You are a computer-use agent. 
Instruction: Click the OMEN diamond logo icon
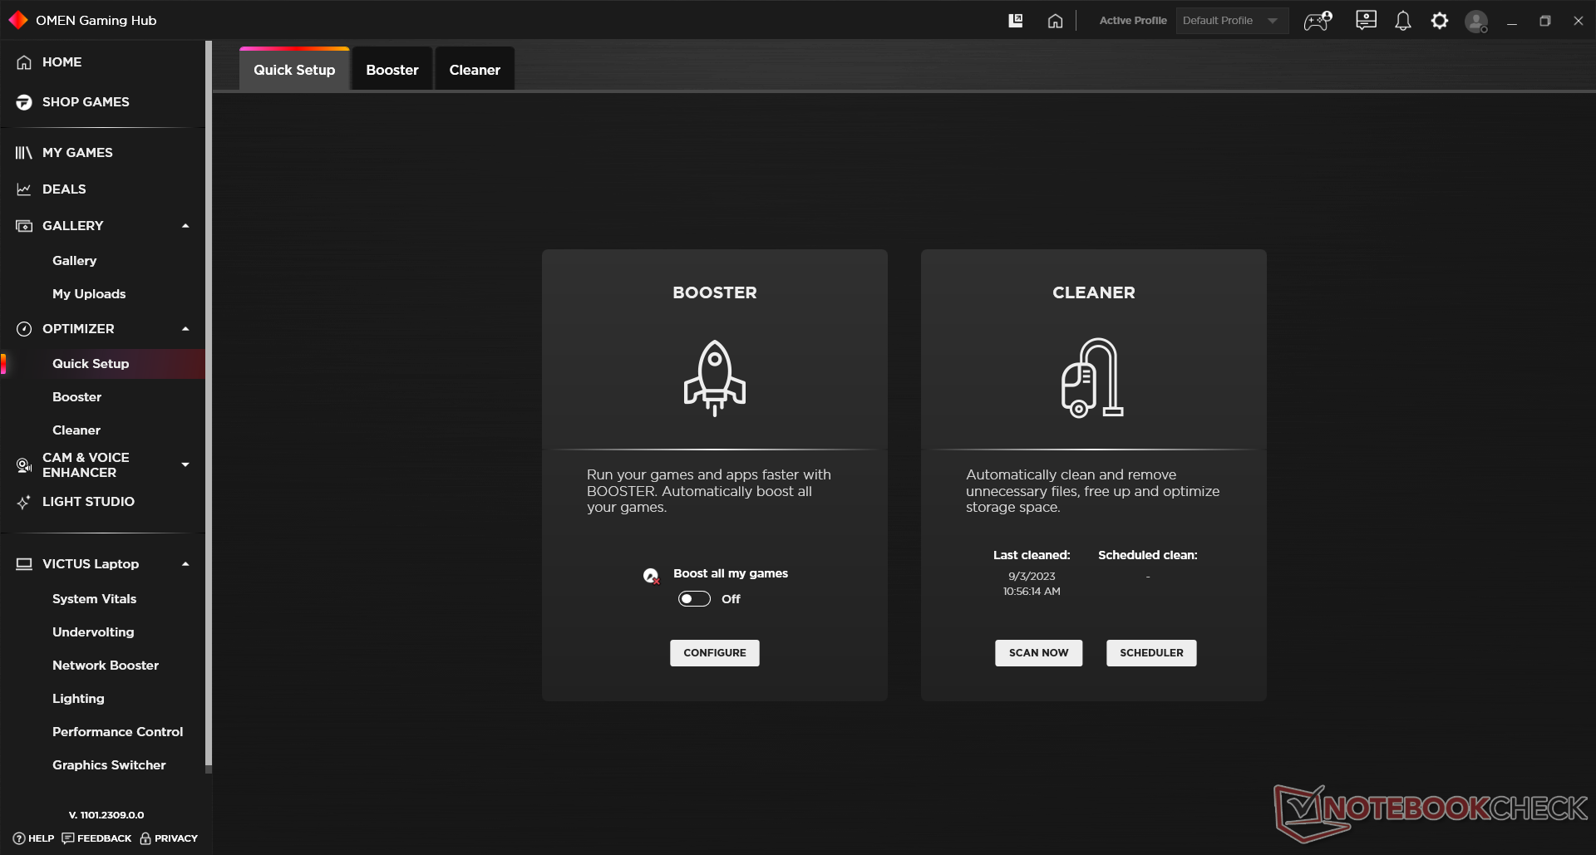(x=18, y=20)
